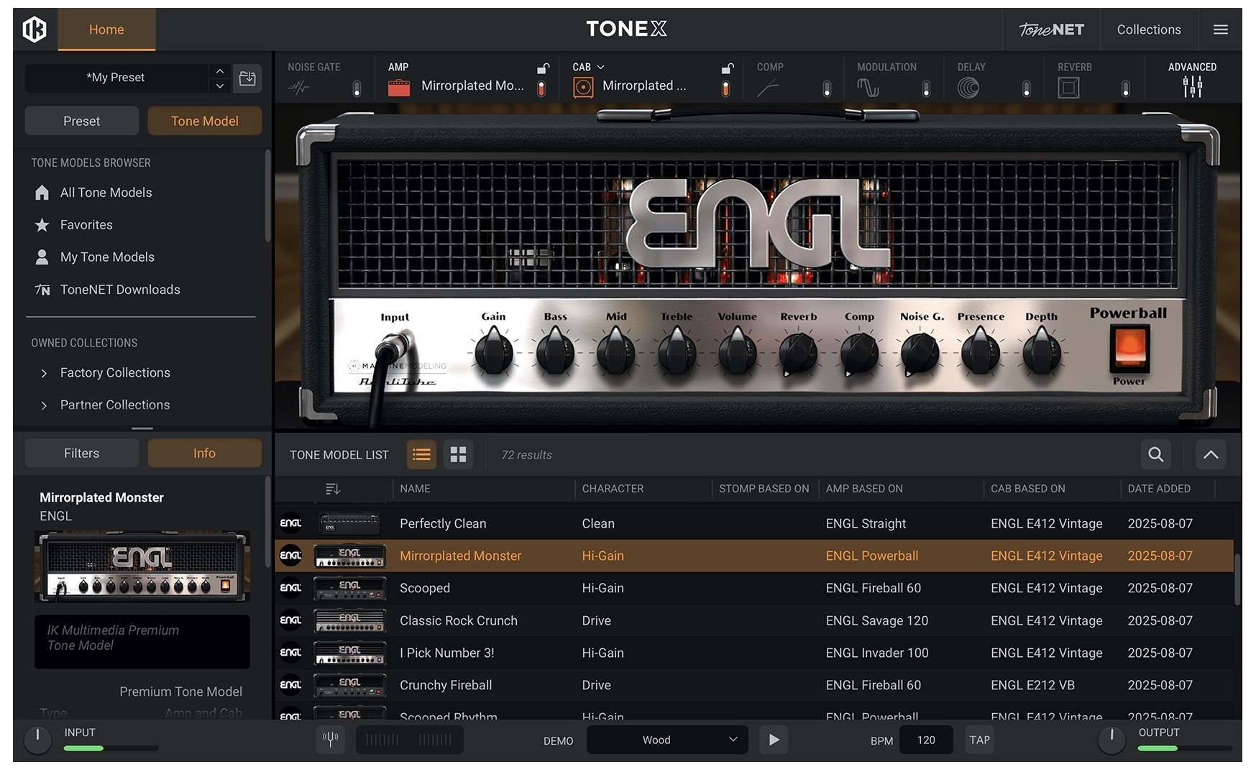Screen dimensions: 1256x772
Task: Open All Tone Models home icon
Action: coord(42,193)
